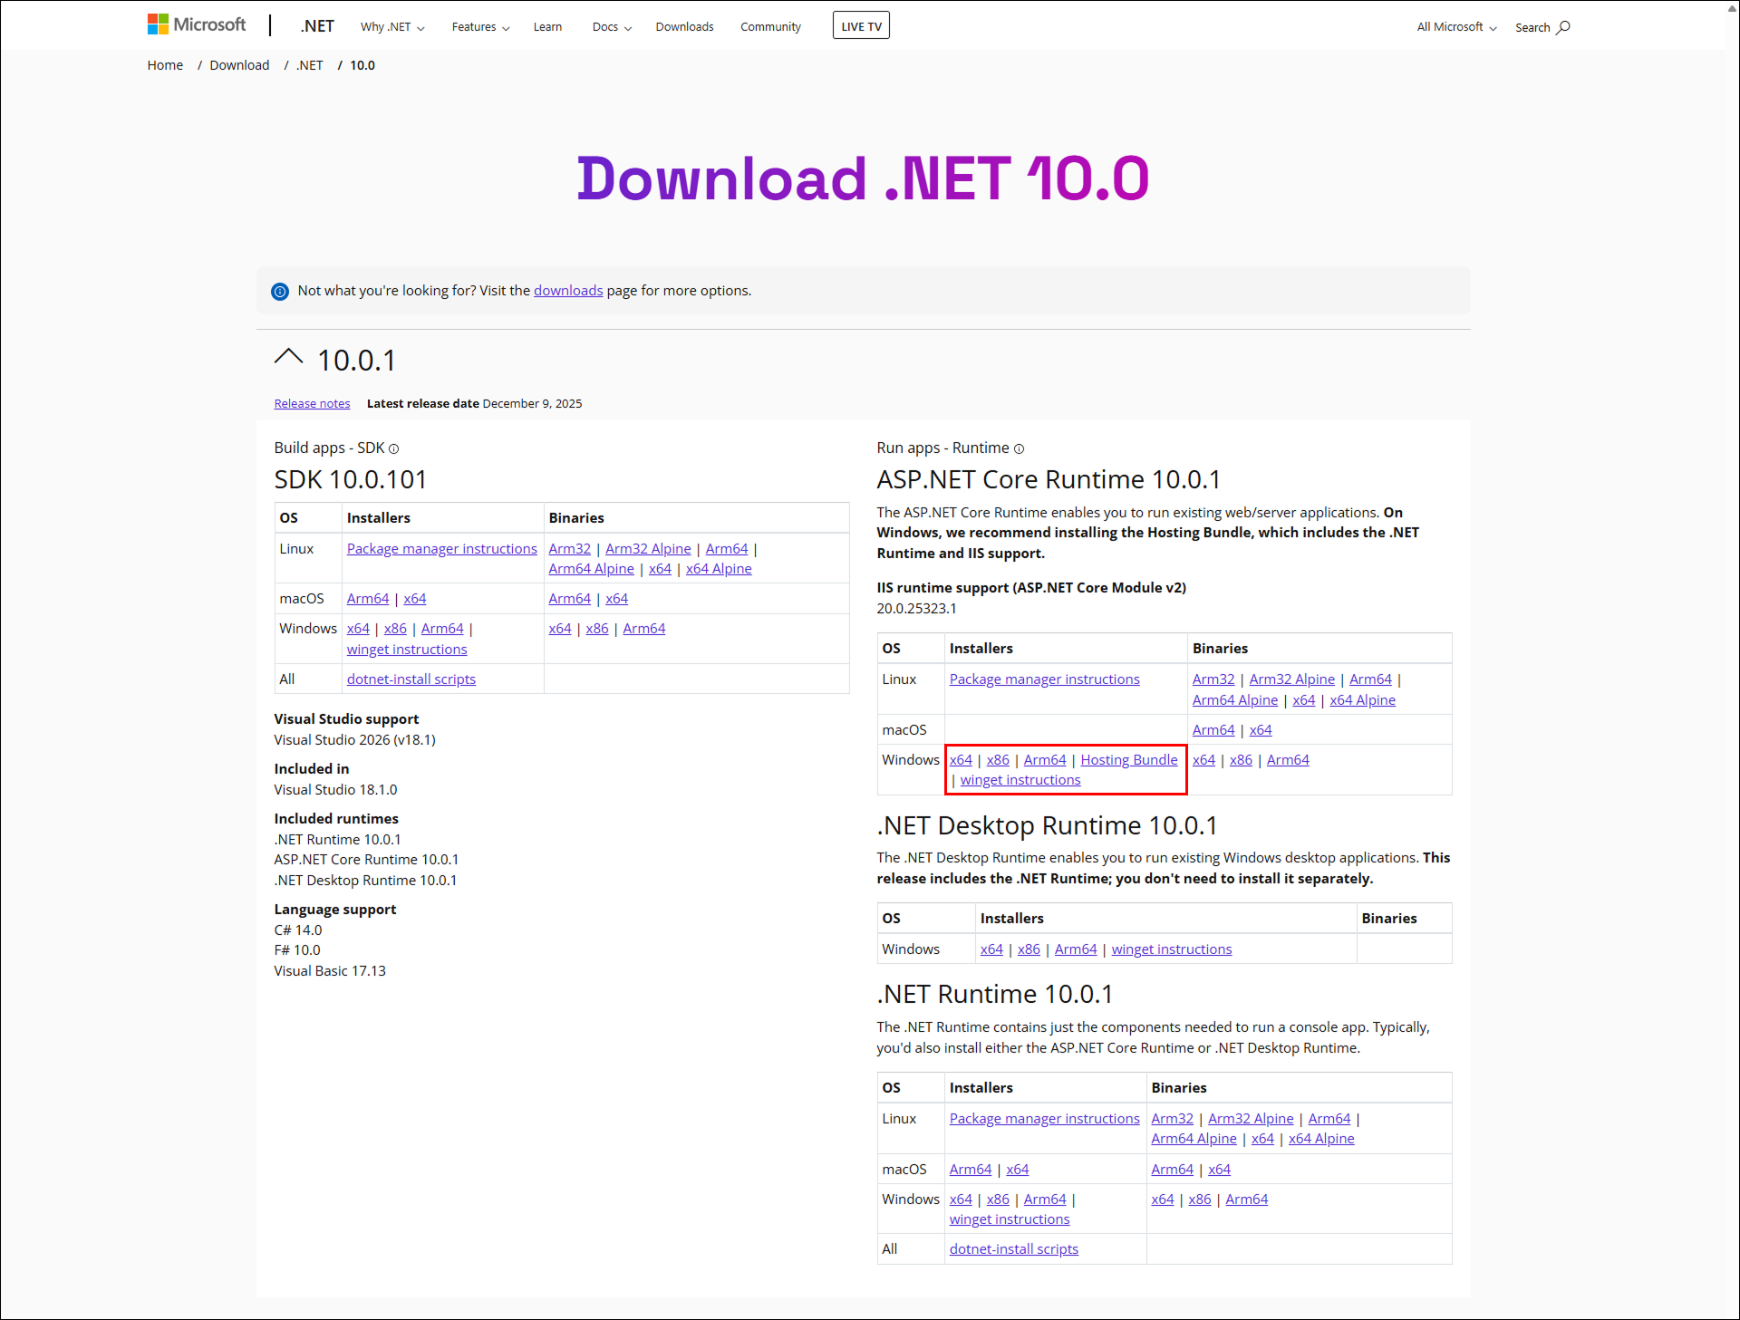Download ASP.NET Core Linux Arm64 Alpine binaries

click(1234, 700)
